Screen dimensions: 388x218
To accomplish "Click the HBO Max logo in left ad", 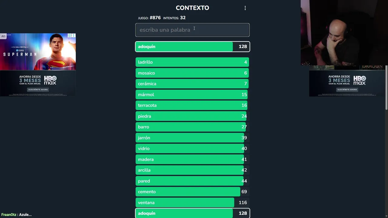I will click(50, 80).
